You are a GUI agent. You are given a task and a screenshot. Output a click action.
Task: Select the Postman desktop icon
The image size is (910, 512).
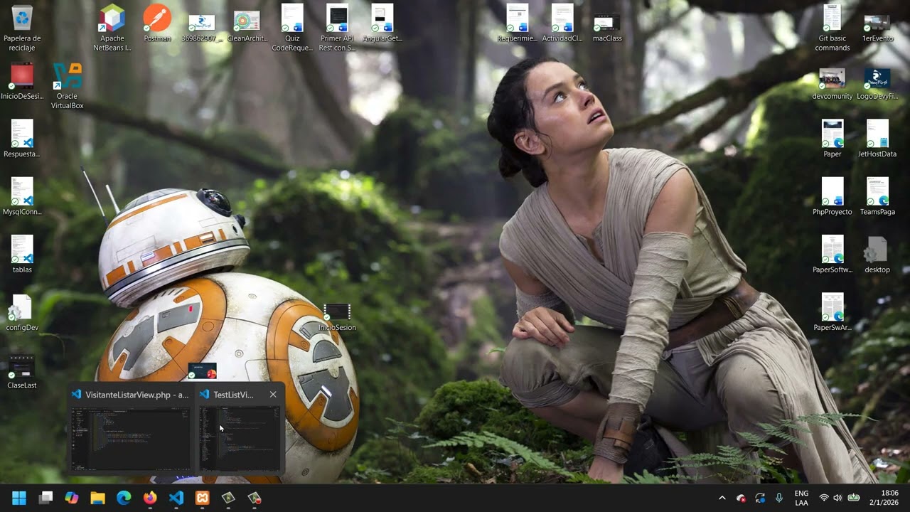[157, 23]
